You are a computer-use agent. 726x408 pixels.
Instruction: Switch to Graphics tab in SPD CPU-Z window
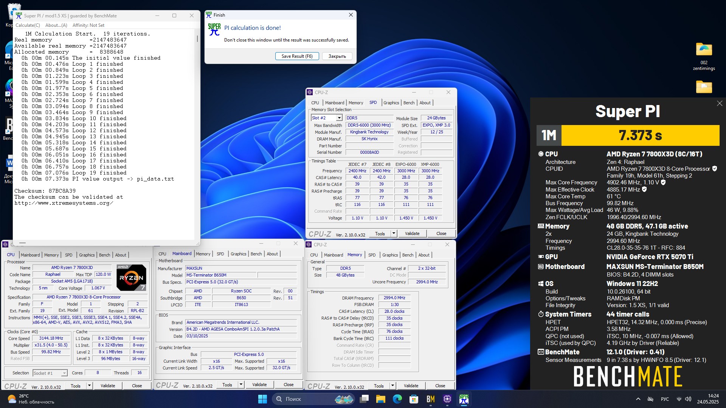(391, 103)
